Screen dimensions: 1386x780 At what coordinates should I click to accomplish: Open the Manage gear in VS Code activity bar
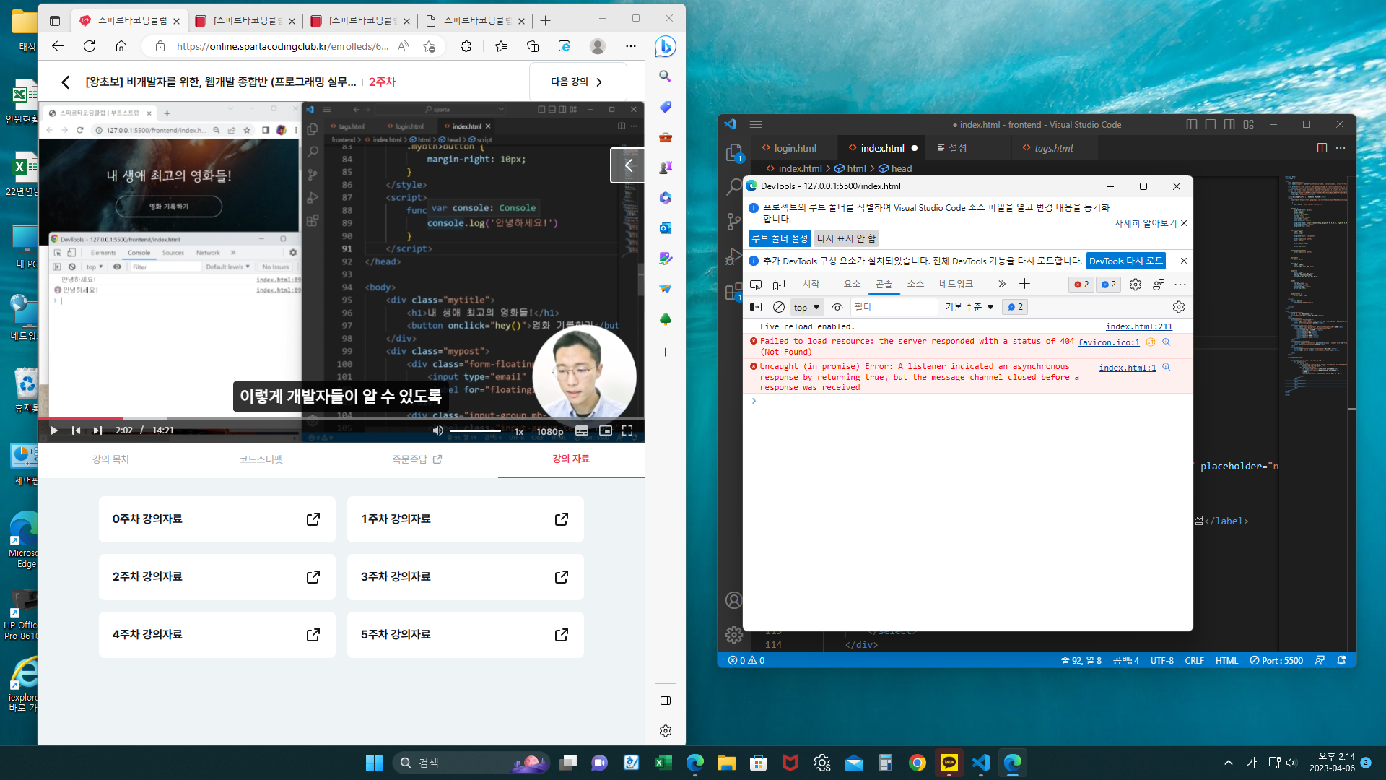pos(733,634)
